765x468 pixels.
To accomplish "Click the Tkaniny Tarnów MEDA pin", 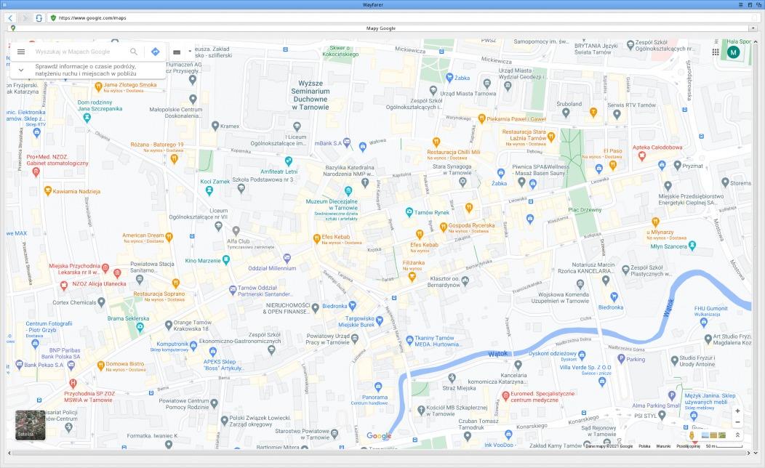I will point(409,340).
